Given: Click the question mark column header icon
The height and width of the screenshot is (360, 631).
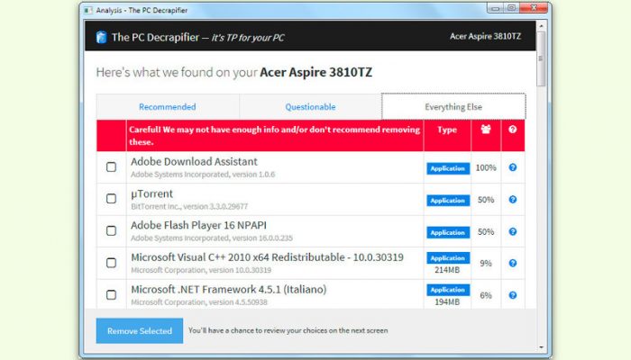Looking at the screenshot, I should point(512,130).
